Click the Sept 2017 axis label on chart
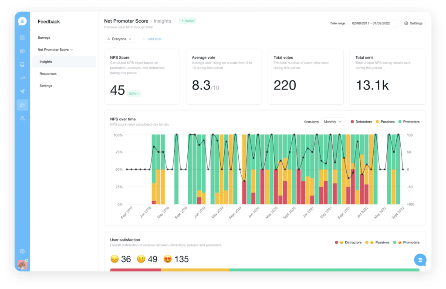Screen dimensions: 446x289 [x=127, y=213]
